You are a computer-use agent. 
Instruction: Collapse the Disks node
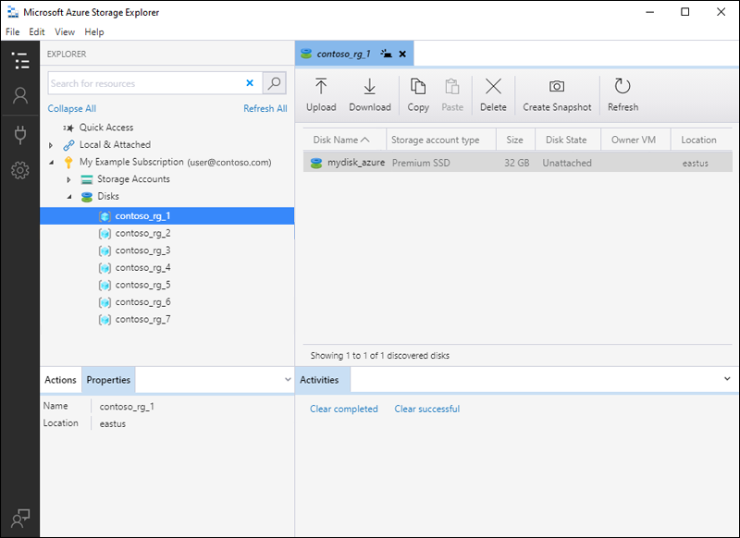click(69, 197)
